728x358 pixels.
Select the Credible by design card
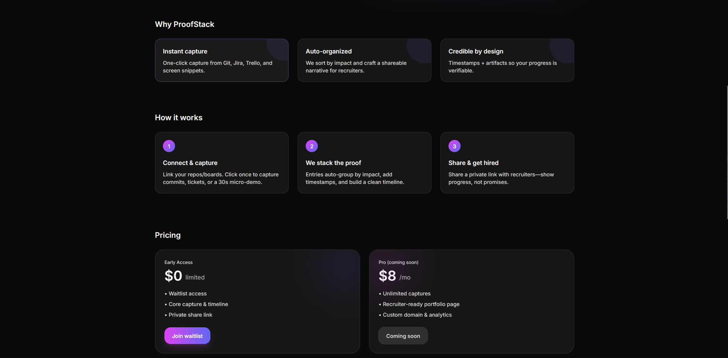(x=507, y=60)
